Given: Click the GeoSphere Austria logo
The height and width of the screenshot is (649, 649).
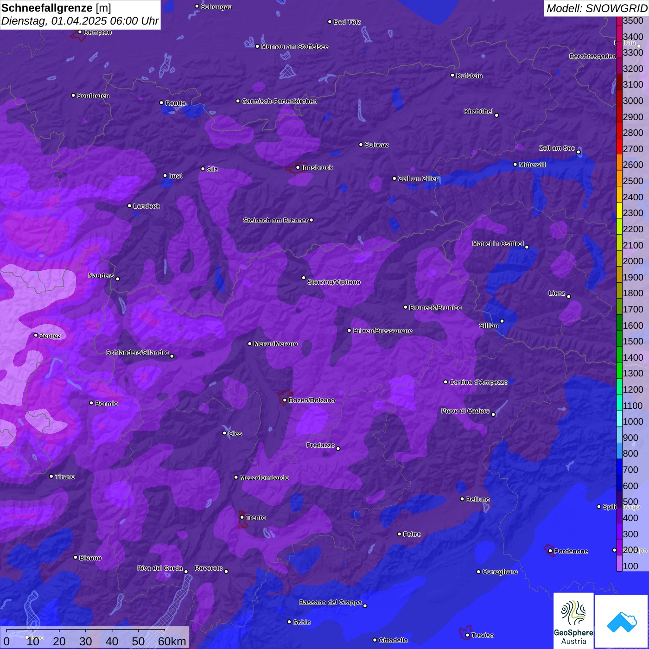Looking at the screenshot, I should click(x=573, y=620).
